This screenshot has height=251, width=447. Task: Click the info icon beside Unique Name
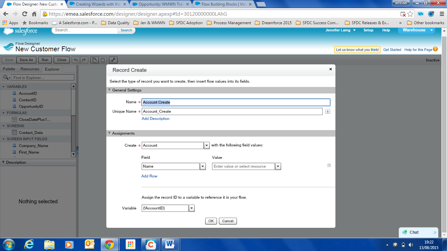[x=328, y=111]
